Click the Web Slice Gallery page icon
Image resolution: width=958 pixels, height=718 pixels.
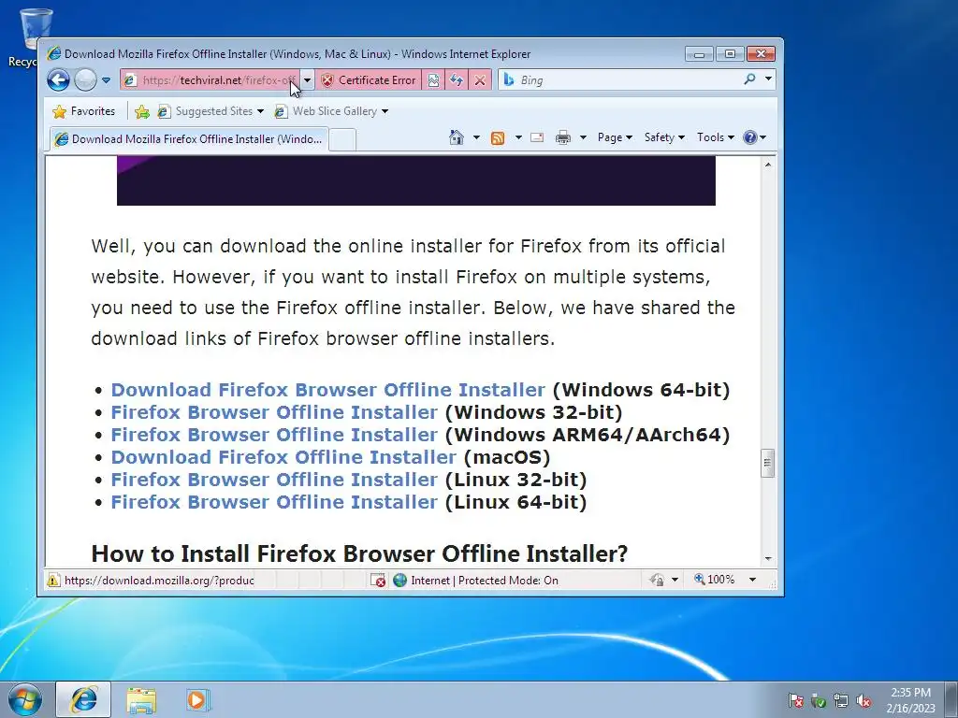(281, 111)
